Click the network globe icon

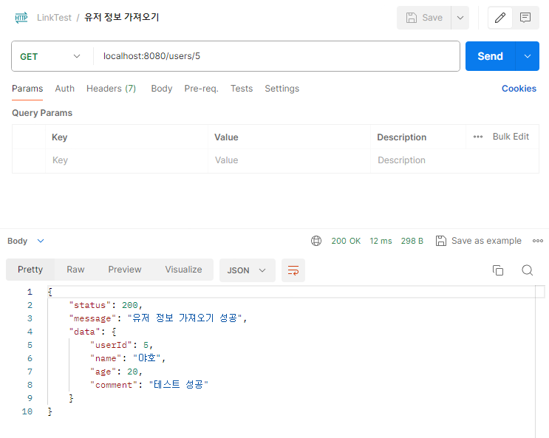(316, 241)
